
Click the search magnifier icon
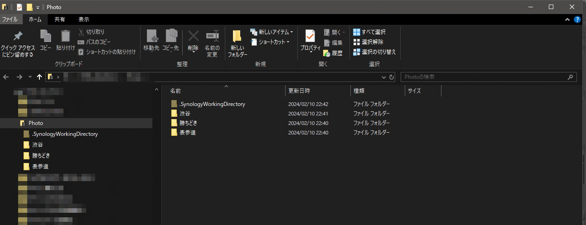point(571,77)
